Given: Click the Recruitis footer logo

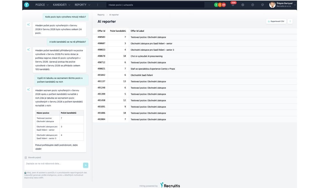Looking at the screenshot, I should 170,185.
